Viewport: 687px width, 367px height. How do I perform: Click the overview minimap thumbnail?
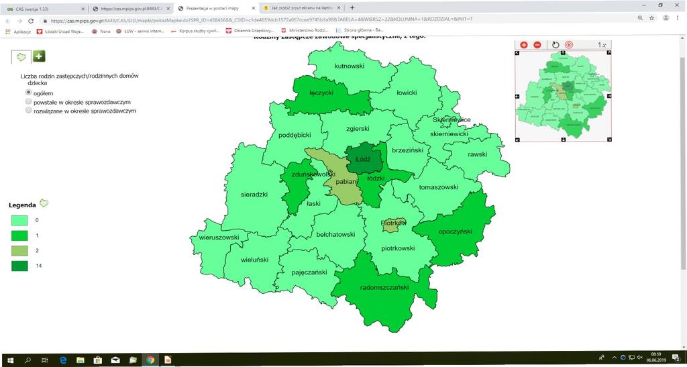point(563,97)
